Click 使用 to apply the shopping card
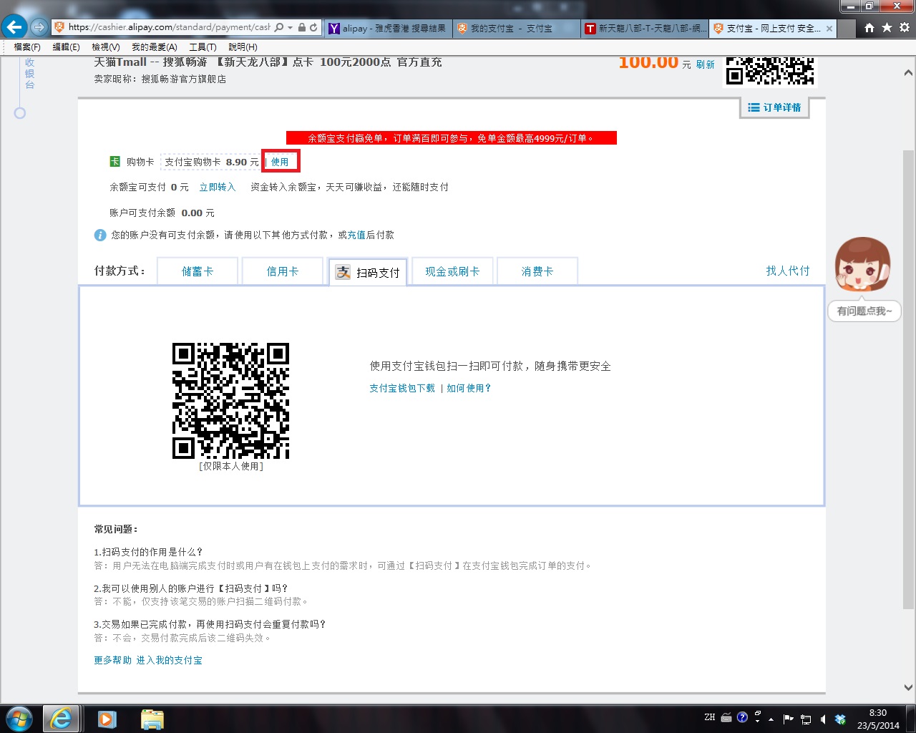This screenshot has height=733, width=916. point(280,162)
